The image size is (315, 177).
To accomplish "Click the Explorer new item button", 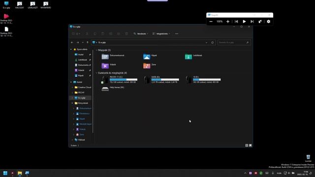I will coord(76,34).
